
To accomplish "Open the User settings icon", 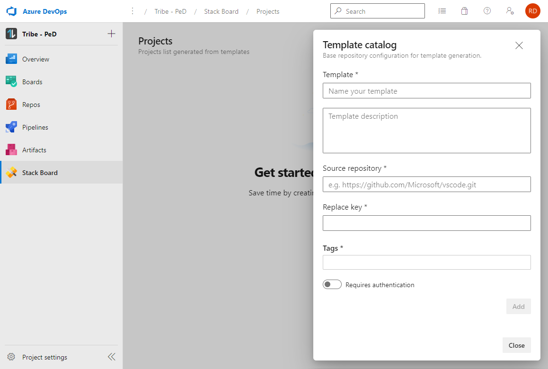I will 510,11.
